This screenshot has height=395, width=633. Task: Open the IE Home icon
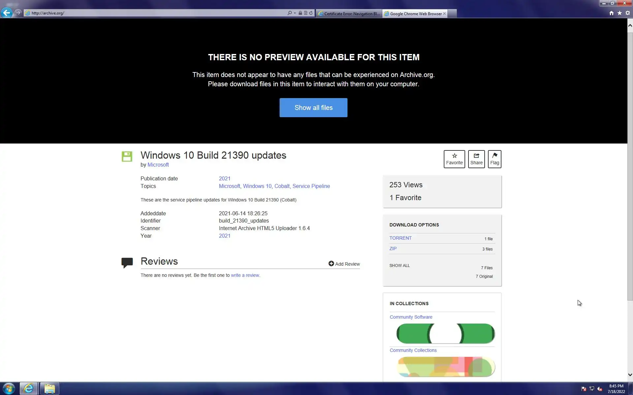coord(611,13)
